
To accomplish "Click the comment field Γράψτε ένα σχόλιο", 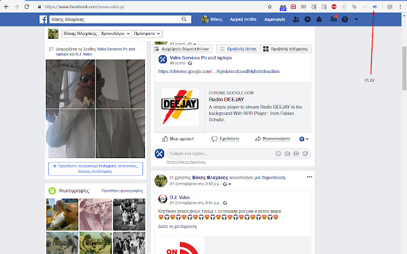I will tap(221, 154).
